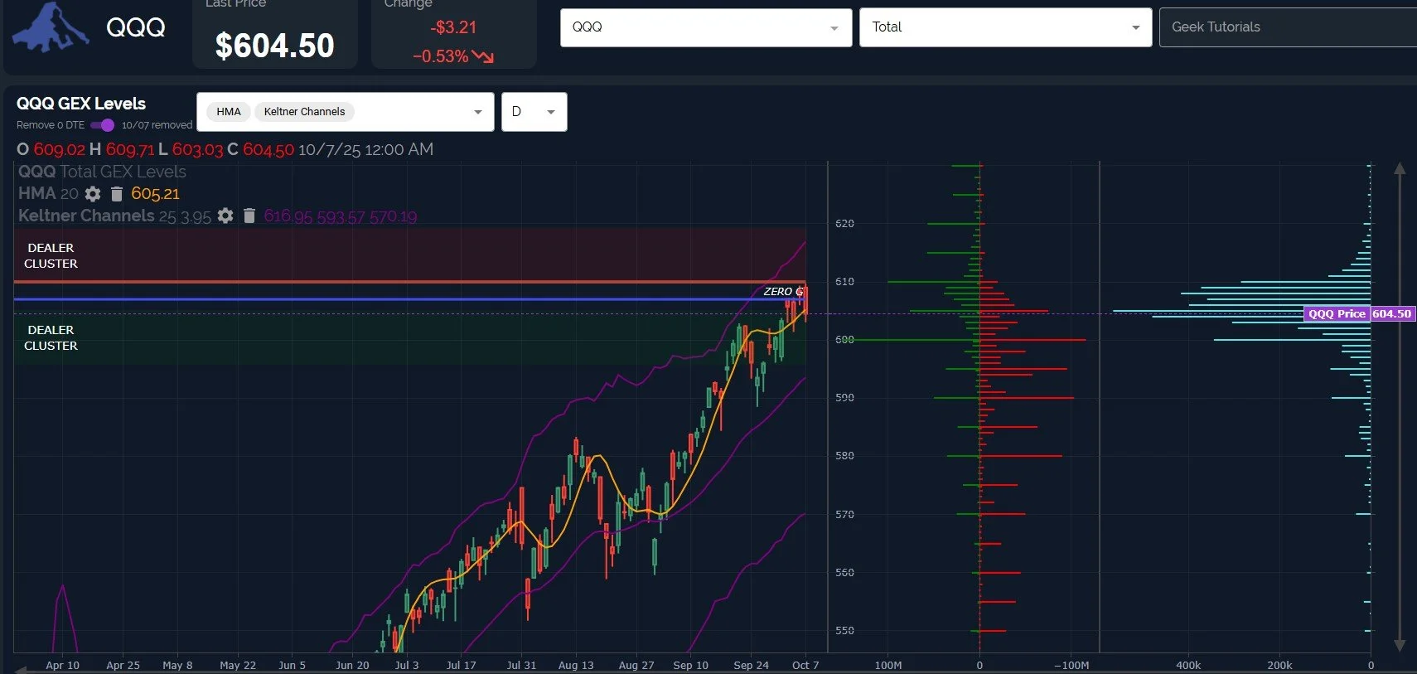Open the Geek Tutorials dropdown
This screenshot has height=674, width=1417.
(x=1289, y=27)
